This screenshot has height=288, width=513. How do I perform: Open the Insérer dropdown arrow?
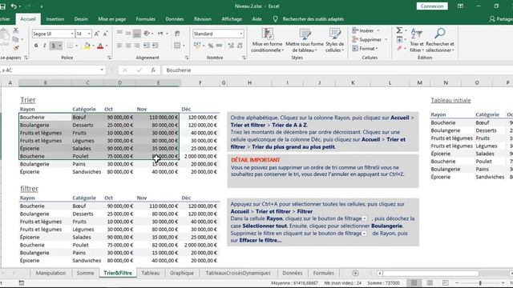378,30
